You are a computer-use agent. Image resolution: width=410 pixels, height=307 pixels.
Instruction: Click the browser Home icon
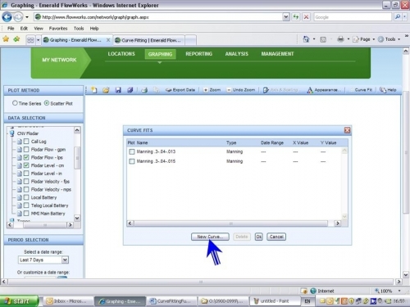[x=306, y=39]
